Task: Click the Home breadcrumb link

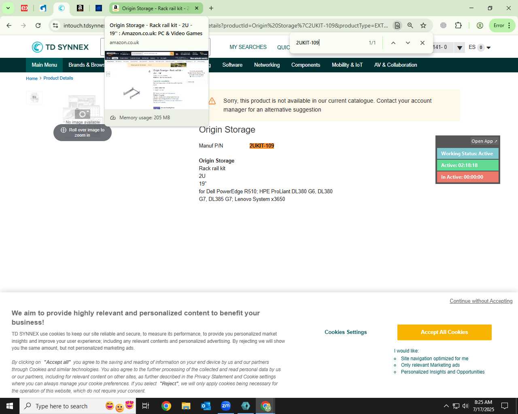Action: tap(32, 78)
